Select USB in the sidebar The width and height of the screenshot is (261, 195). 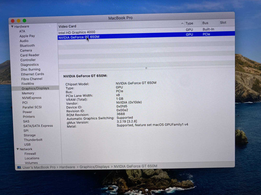click(27, 144)
